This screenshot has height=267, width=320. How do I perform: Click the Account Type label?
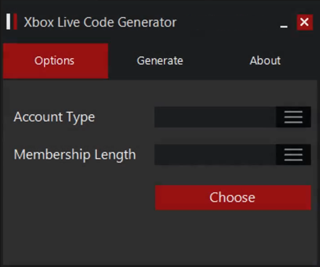(54, 117)
